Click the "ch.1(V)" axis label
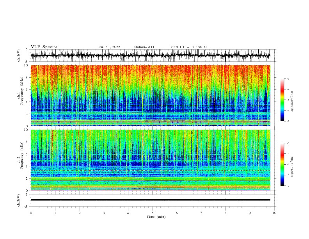The width and height of the screenshot is (309, 239). [19, 55]
